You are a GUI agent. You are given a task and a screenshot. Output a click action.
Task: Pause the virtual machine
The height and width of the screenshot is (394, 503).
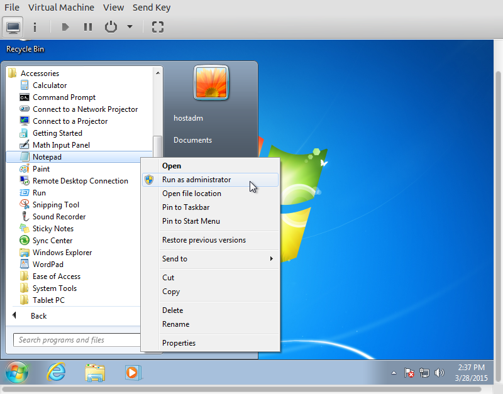pos(88,27)
